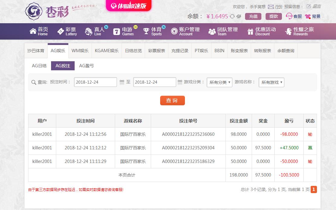336x210 pixels.
Task: Switch to 沙巴体育 tab
Action: coord(36,51)
